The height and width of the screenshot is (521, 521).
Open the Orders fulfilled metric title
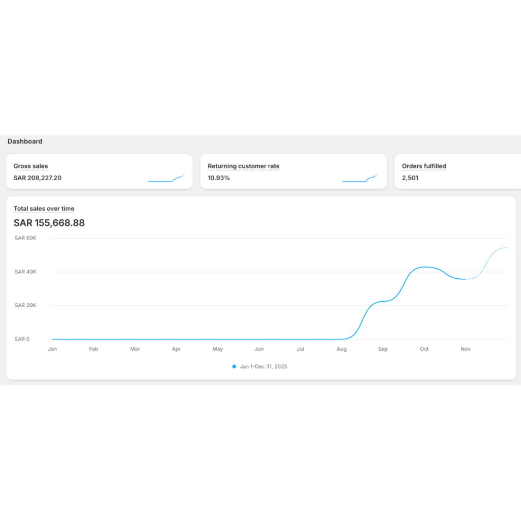[x=424, y=166]
